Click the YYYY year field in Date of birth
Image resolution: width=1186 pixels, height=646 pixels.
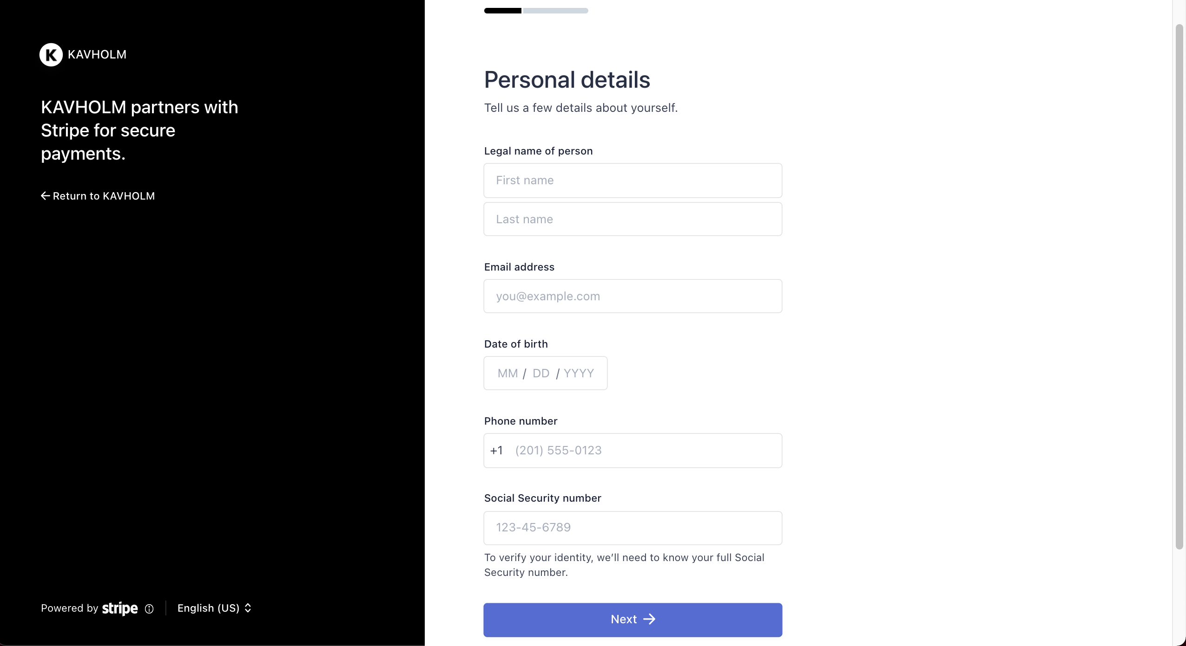pyautogui.click(x=579, y=373)
